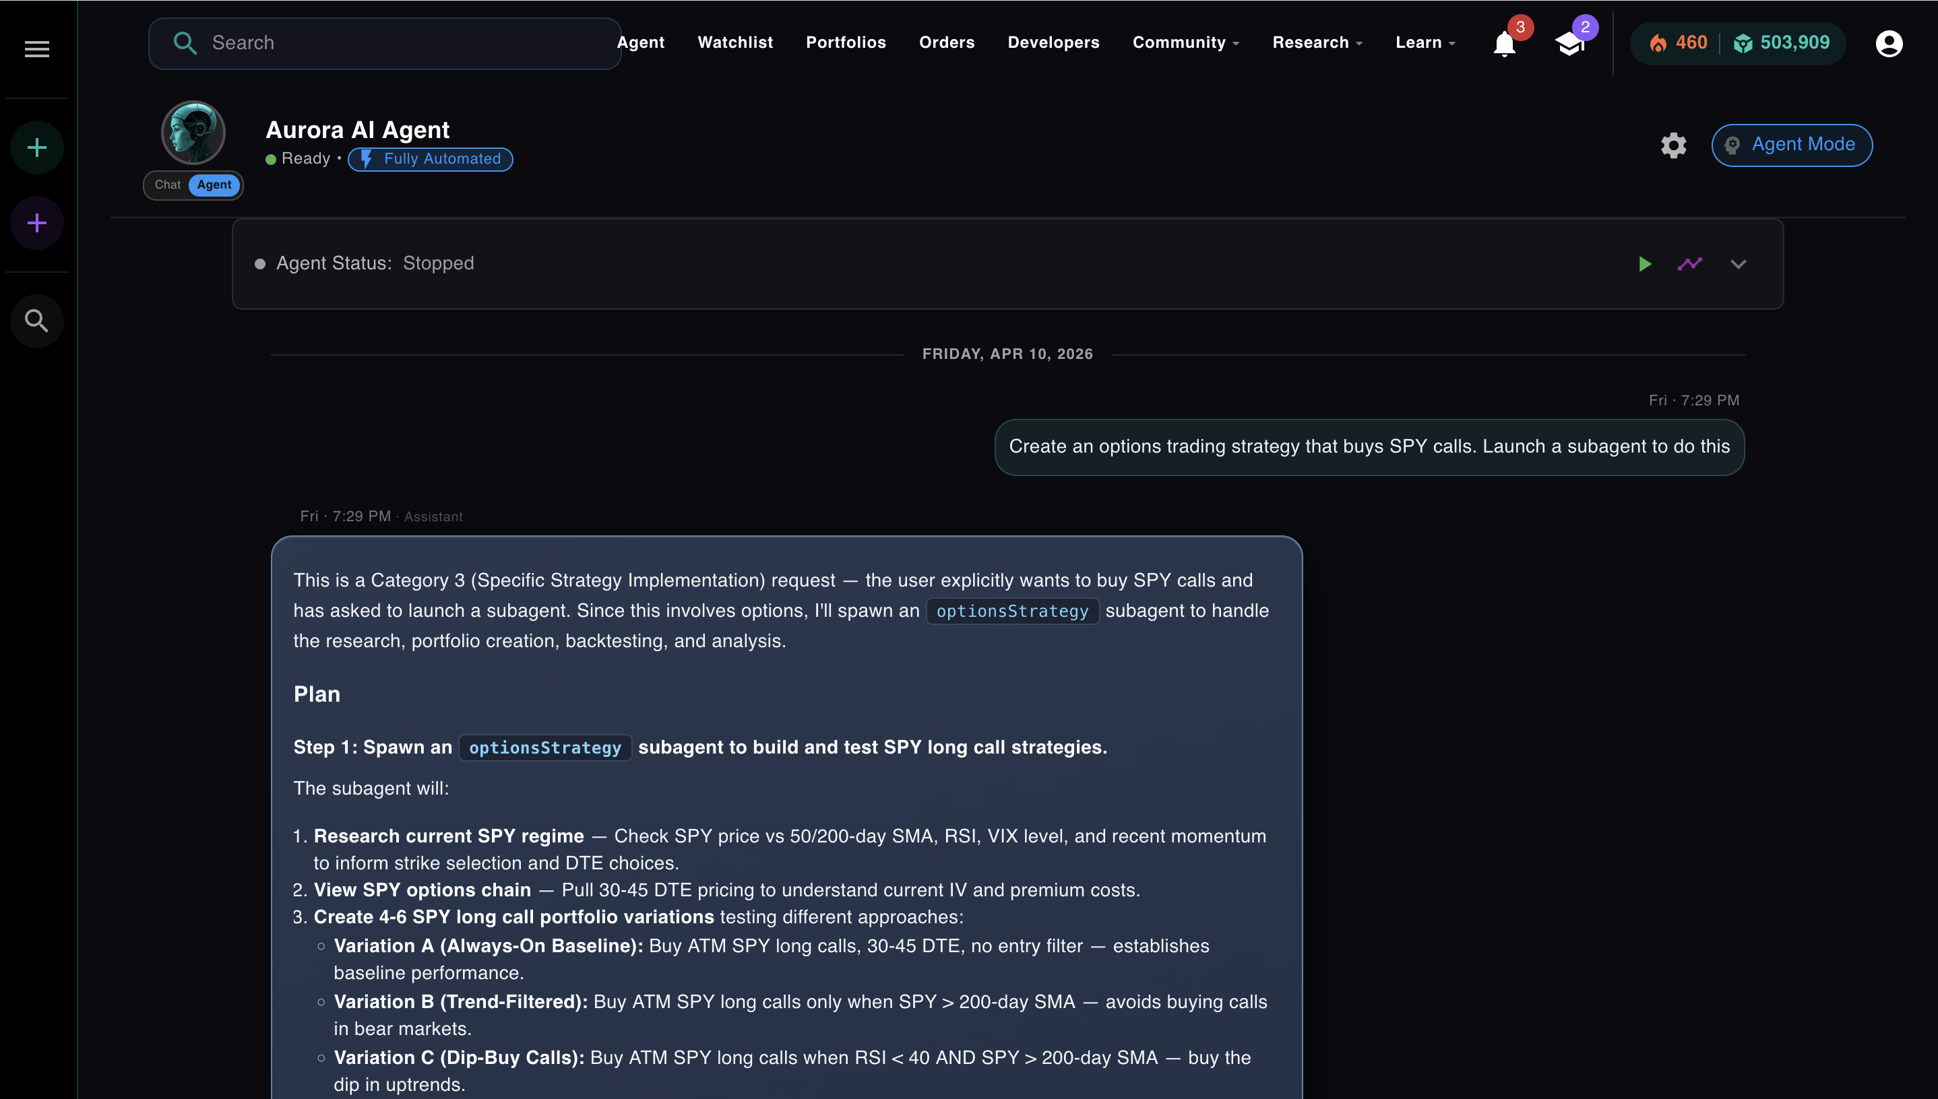Open the sidebar search magnifier icon
This screenshot has width=1938, height=1099.
36,320
